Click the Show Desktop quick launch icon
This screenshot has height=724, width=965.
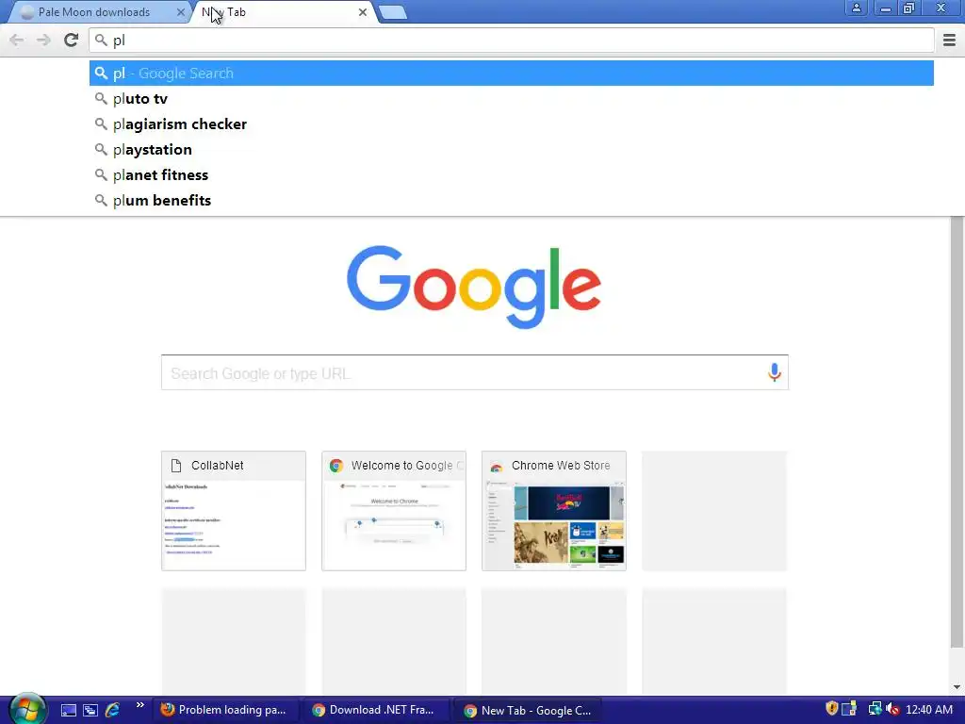click(68, 710)
